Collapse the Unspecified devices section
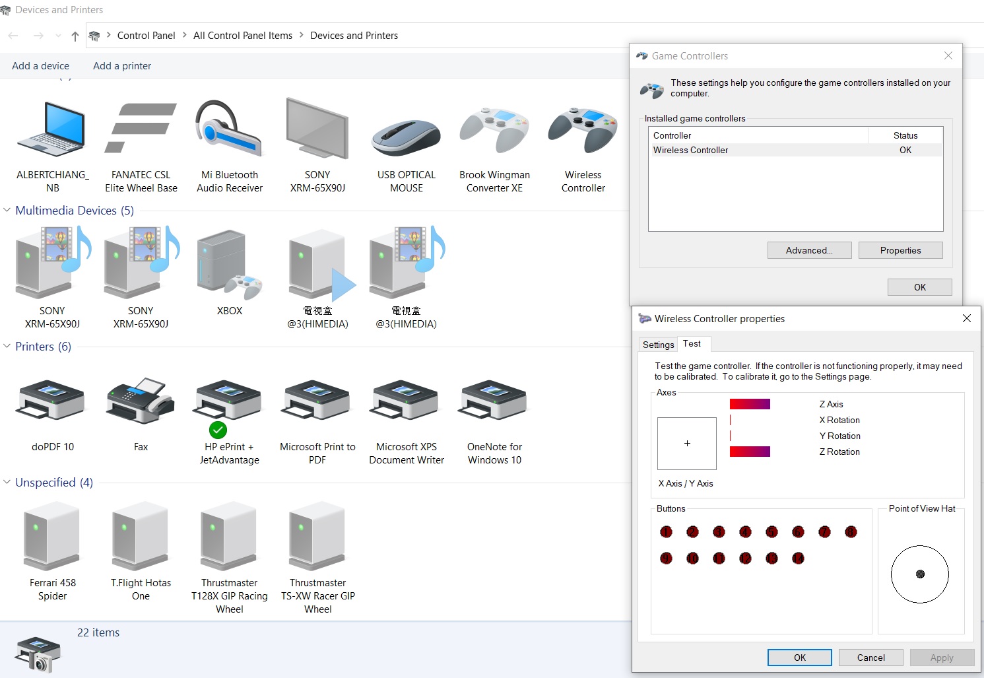The image size is (984, 678). click(x=7, y=483)
